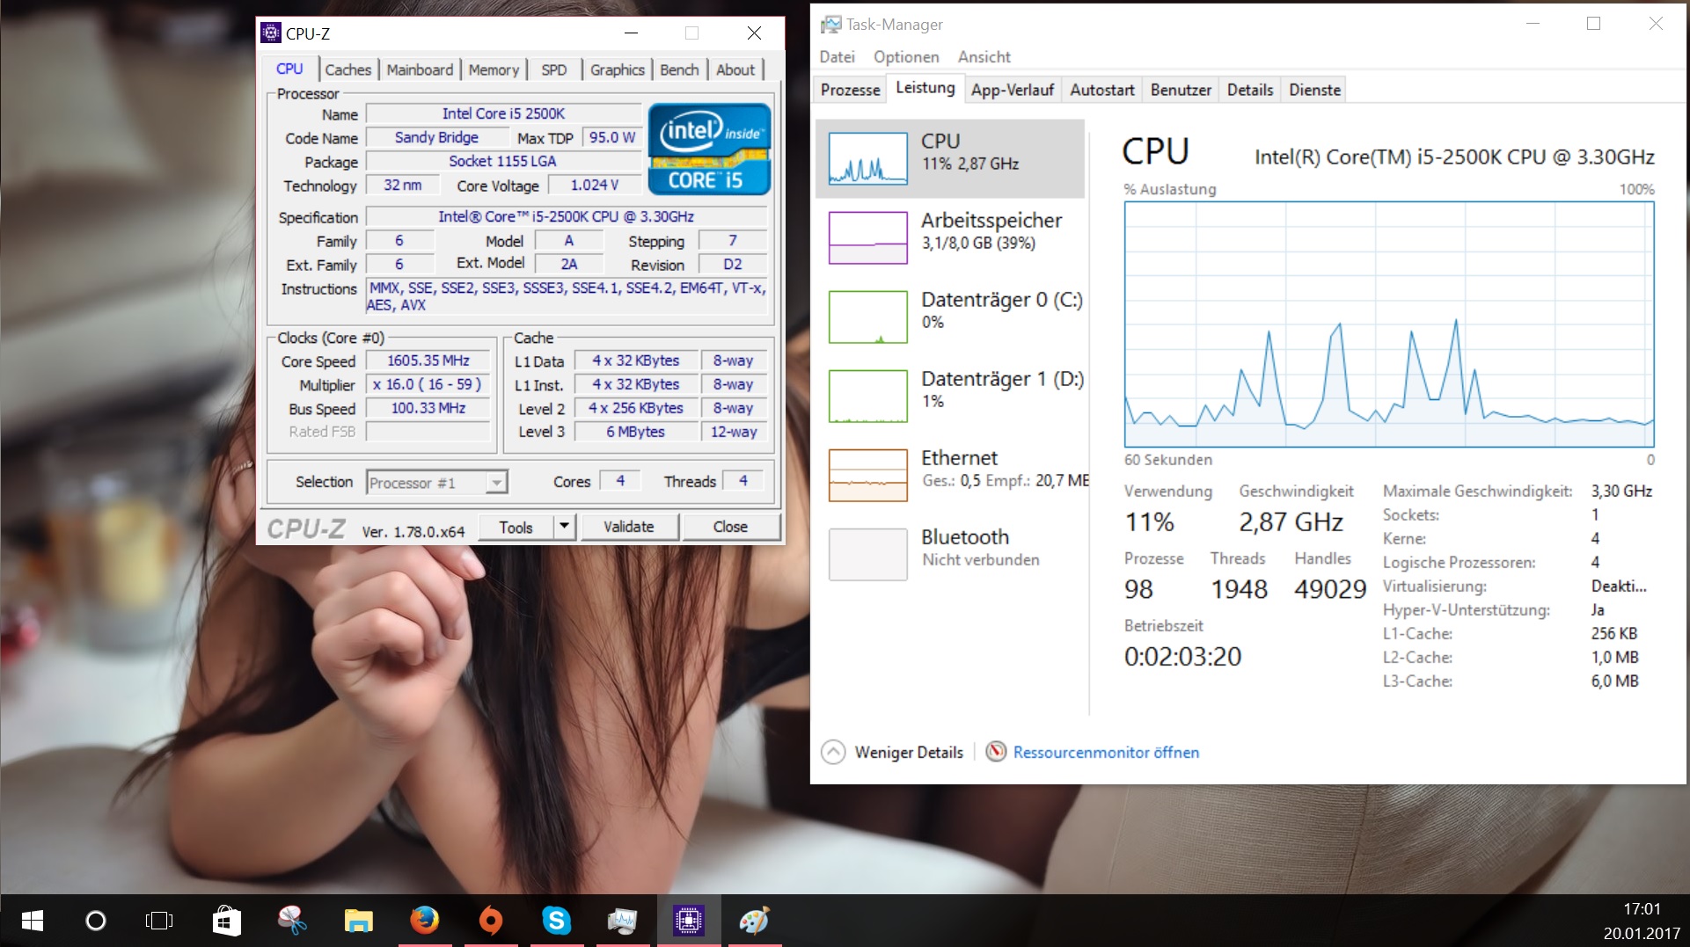Click the Close button beside Validate
Viewport: 1690px width, 947px height.
[730, 527]
